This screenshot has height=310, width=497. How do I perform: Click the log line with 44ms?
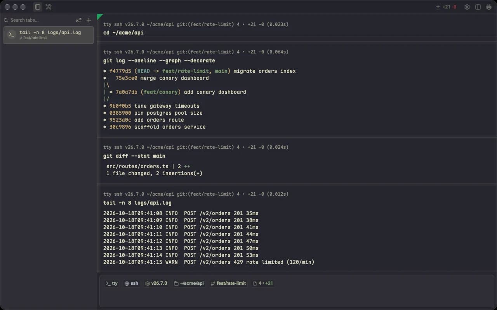181,234
